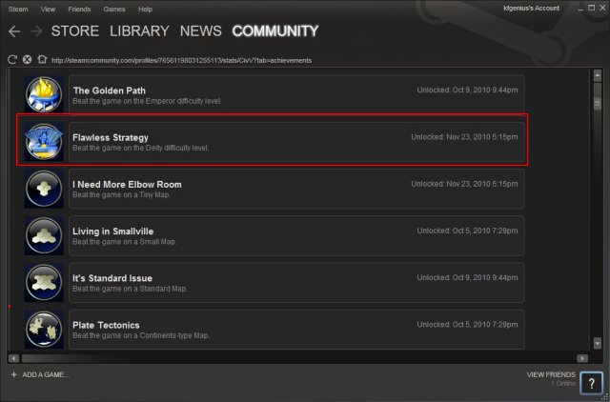
Task: Switch to the STORE tab
Action: 75,31
